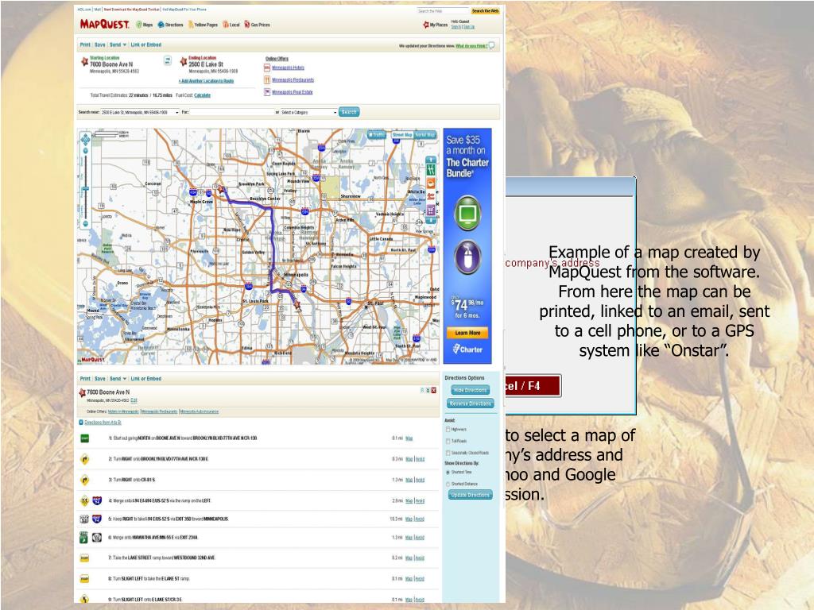Click the Starting Location star marker
814x610 pixels.
84,62
